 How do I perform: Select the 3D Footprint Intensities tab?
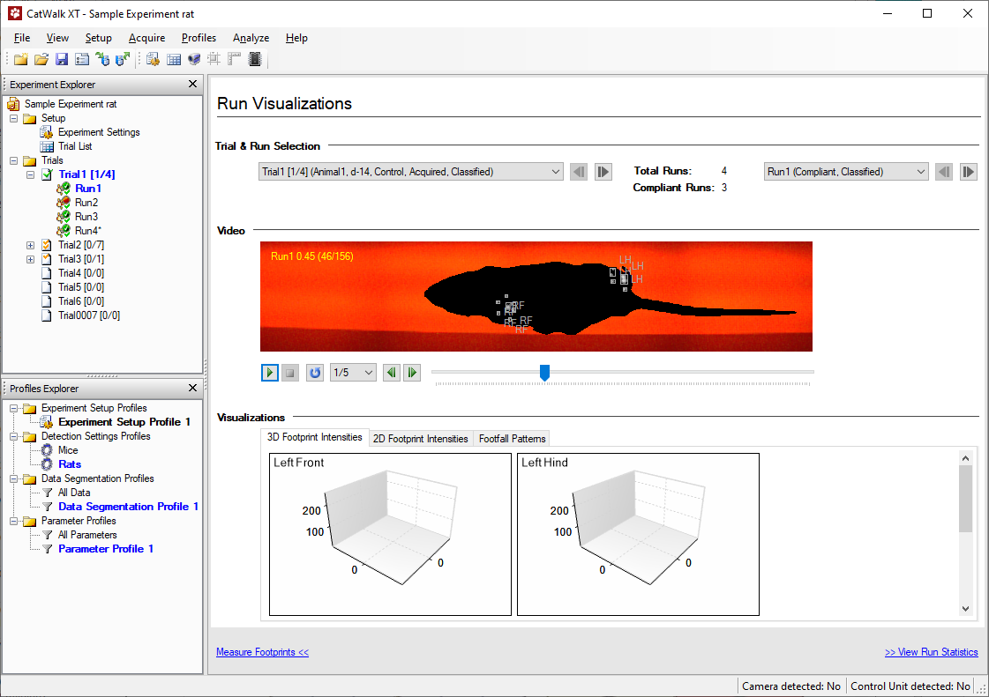315,437
